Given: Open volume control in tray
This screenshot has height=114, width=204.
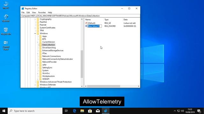Looking at the screenshot, I should [183, 111].
